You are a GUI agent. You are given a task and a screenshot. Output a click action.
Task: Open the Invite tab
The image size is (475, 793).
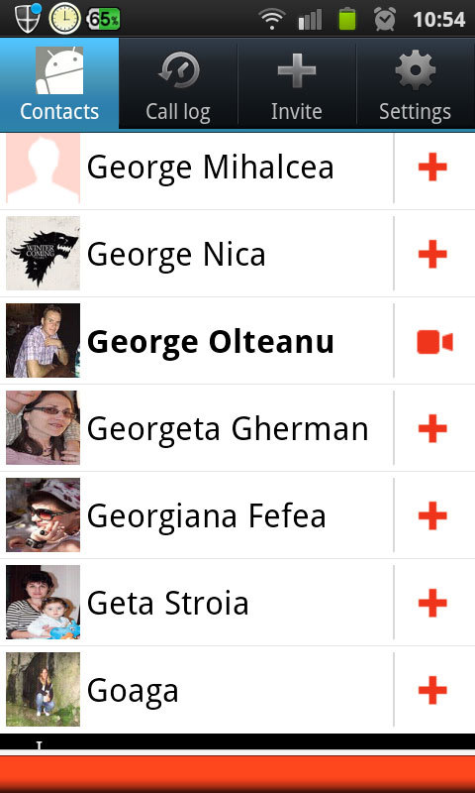click(297, 83)
